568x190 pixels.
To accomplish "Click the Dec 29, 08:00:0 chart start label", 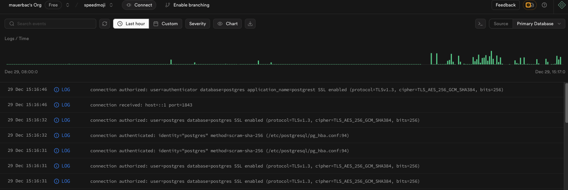I will 21,72.
